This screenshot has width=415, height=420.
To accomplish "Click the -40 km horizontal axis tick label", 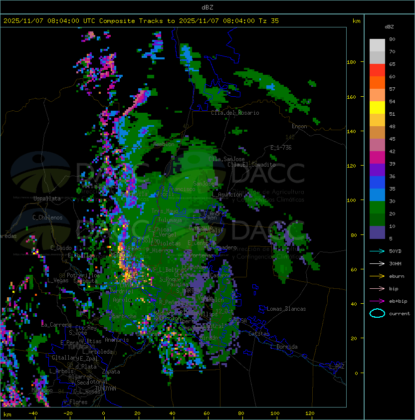I will 33,414.
